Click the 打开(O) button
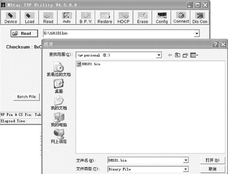Viewport: 228px width, 174px height. [212, 160]
